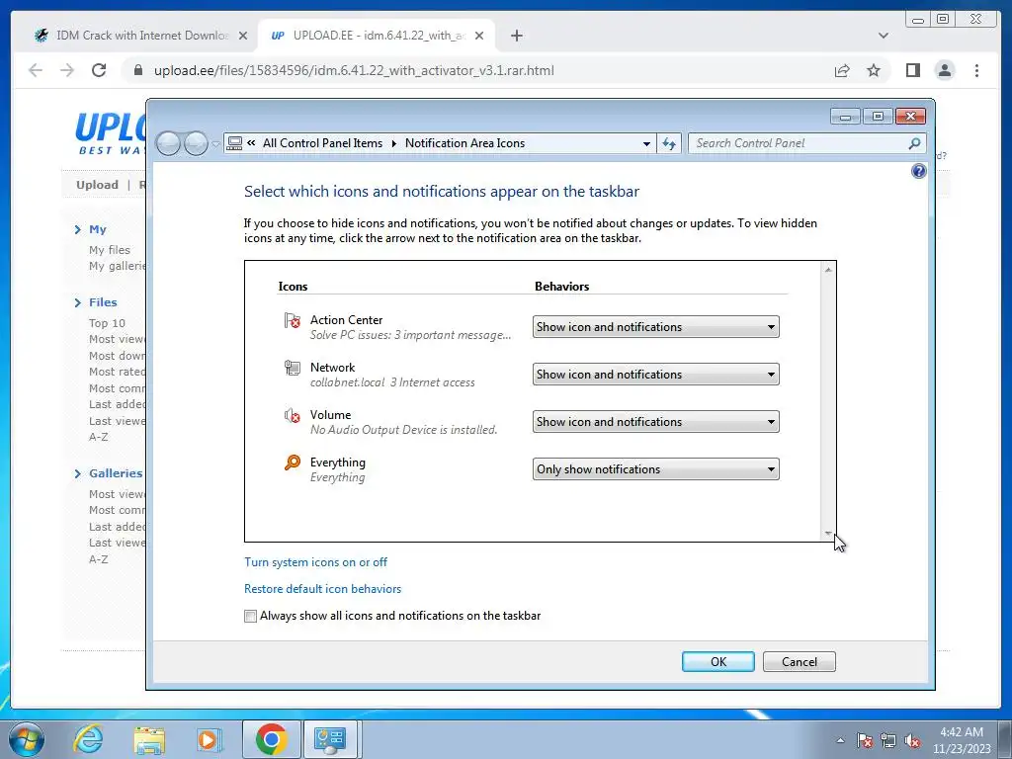Image resolution: width=1012 pixels, height=759 pixels.
Task: Click the Action Center flag icon in list
Action: [x=293, y=320]
